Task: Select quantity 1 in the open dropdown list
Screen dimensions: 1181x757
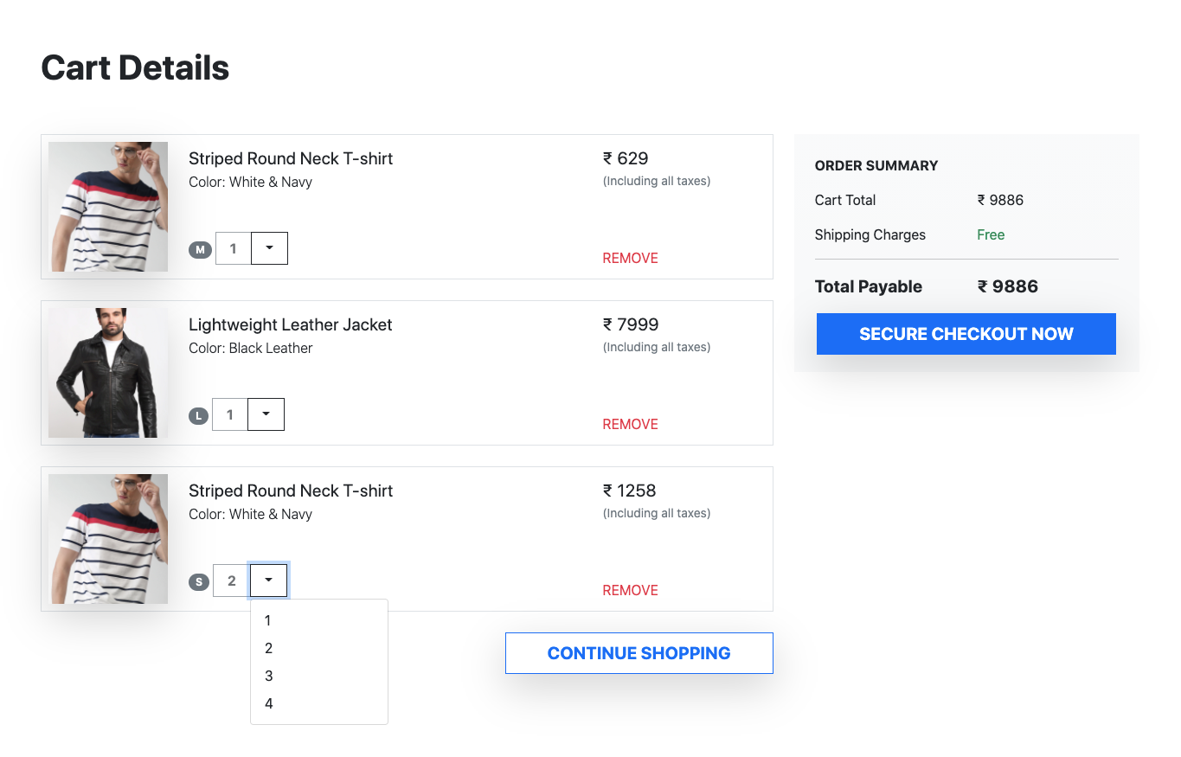Action: (268, 620)
